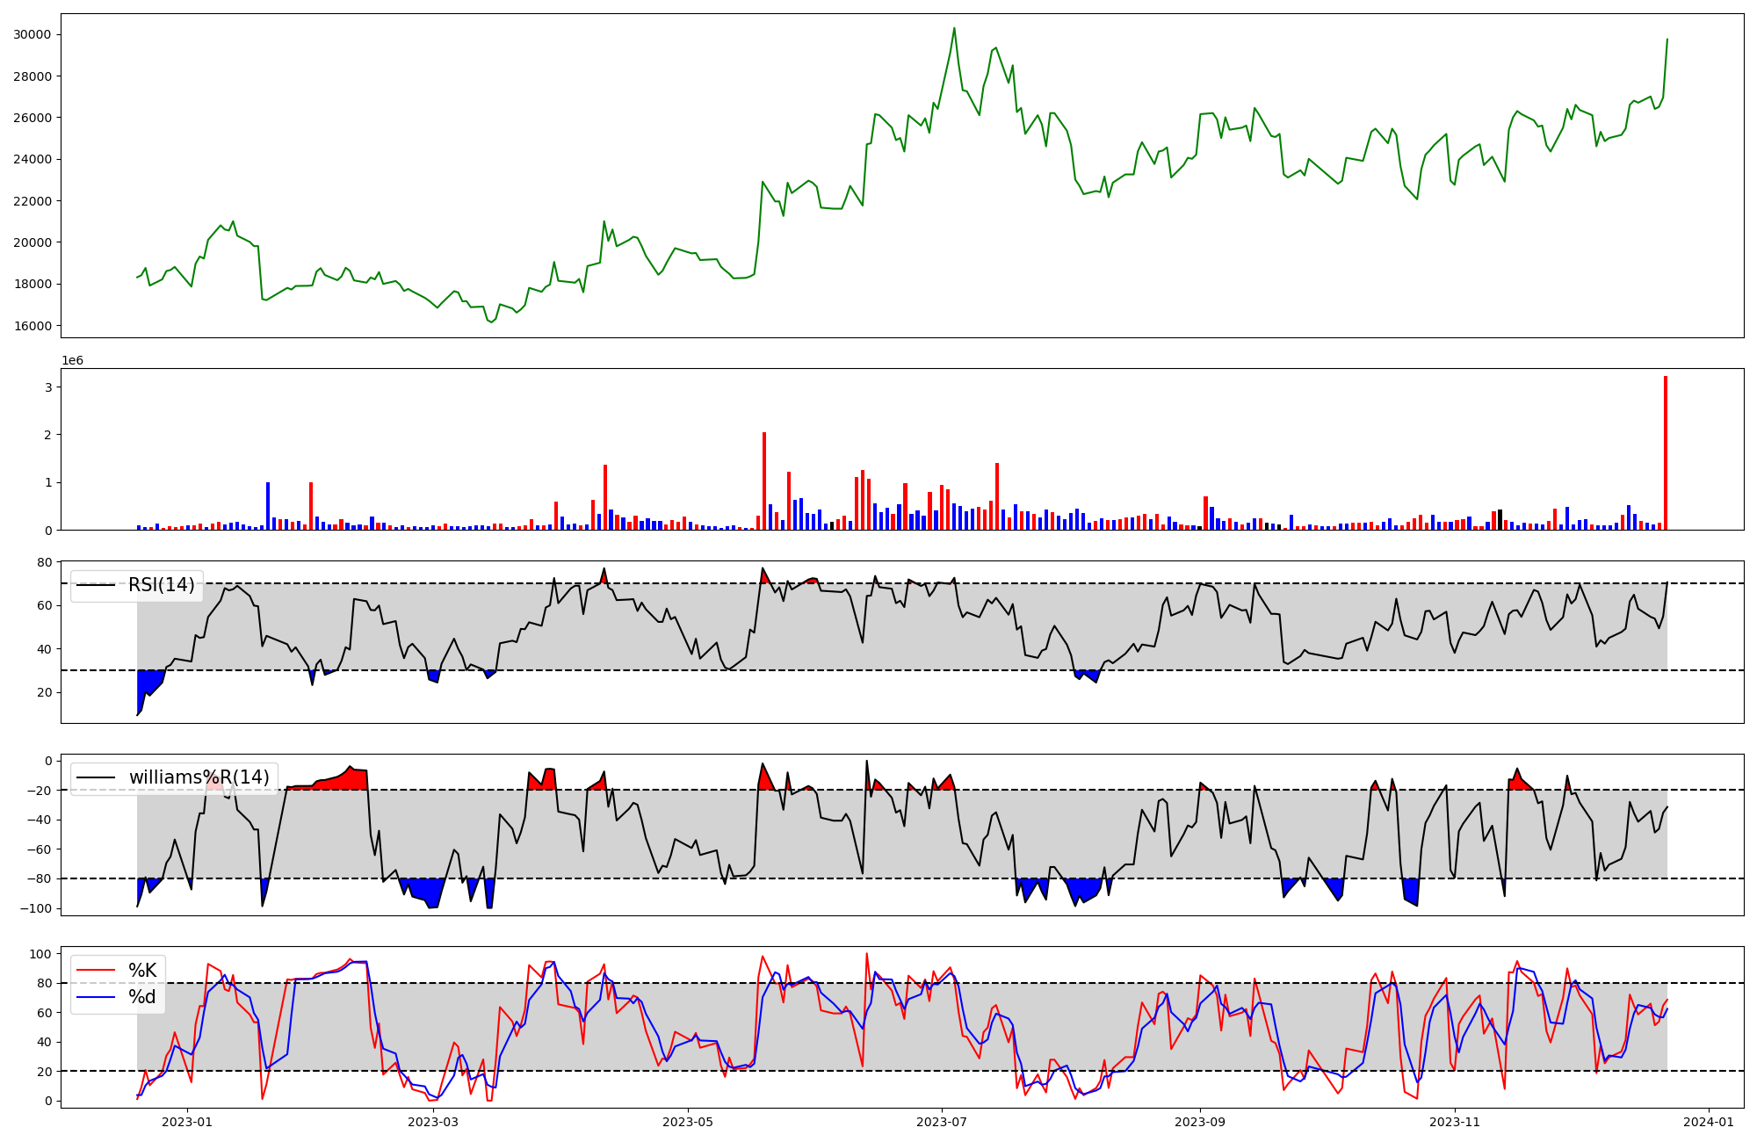1757x1142 pixels.
Task: Click the black line sample beside RSI(14)
Action: pyautogui.click(x=96, y=585)
